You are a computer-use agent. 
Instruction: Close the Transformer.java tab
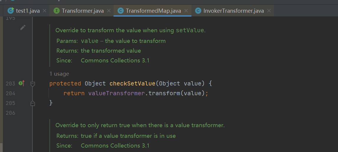tap(109, 11)
